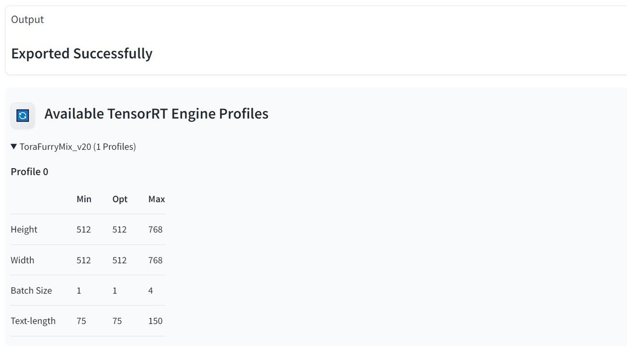Click the Available TensorRT Engine Profiles heading
627x352 pixels.
pyautogui.click(x=156, y=113)
